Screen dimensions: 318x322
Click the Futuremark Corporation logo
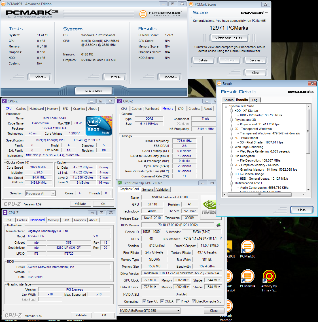[x=160, y=14]
